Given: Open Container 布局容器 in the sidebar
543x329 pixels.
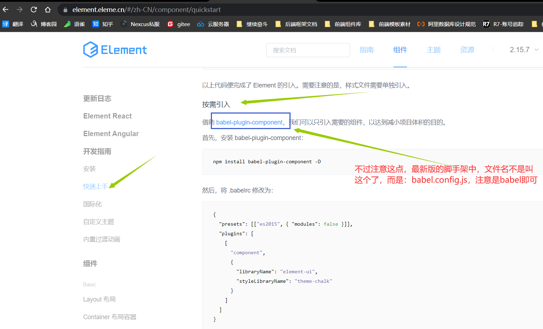Looking at the screenshot, I should coord(110,317).
